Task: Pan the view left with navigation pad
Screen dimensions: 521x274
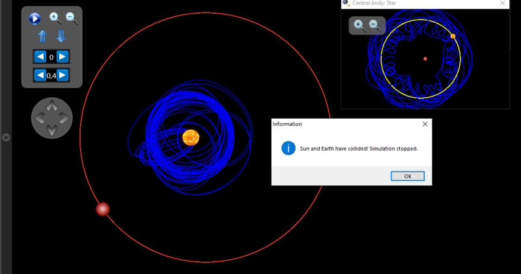Action: coord(40,118)
